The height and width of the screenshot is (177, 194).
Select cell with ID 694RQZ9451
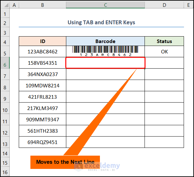pos(42,142)
